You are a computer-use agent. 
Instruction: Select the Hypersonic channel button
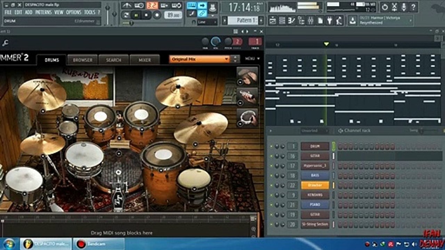[315, 166]
